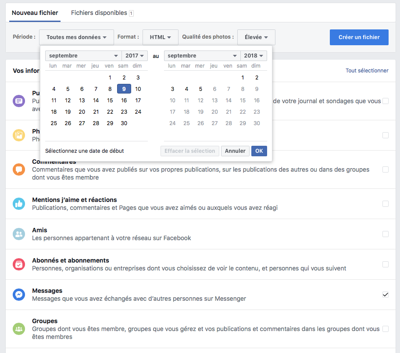Uncheck the Messages checkbox
Screen dimensions: 400x353
[x=385, y=295]
